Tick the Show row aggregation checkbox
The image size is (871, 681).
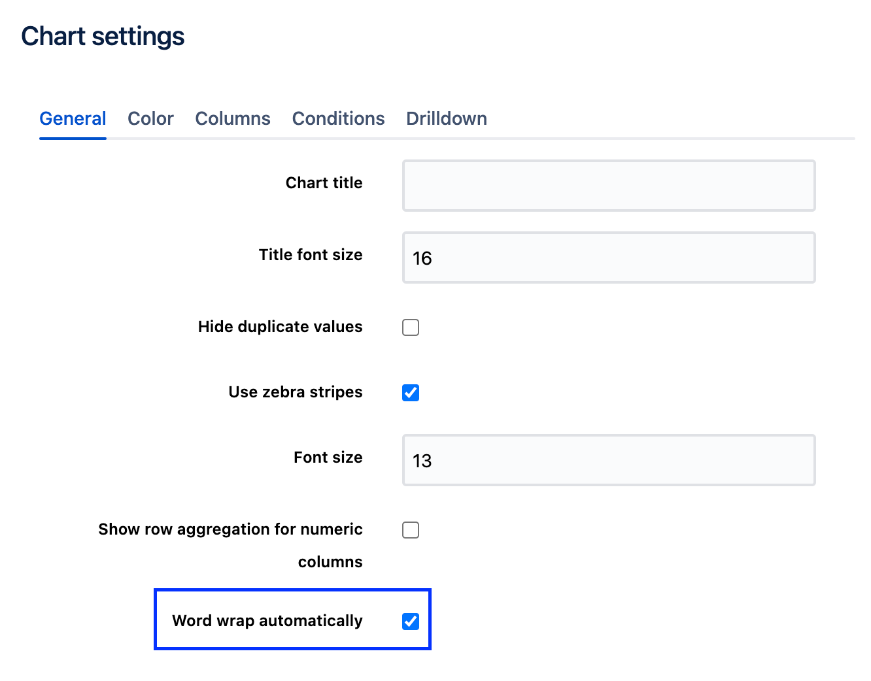point(411,530)
